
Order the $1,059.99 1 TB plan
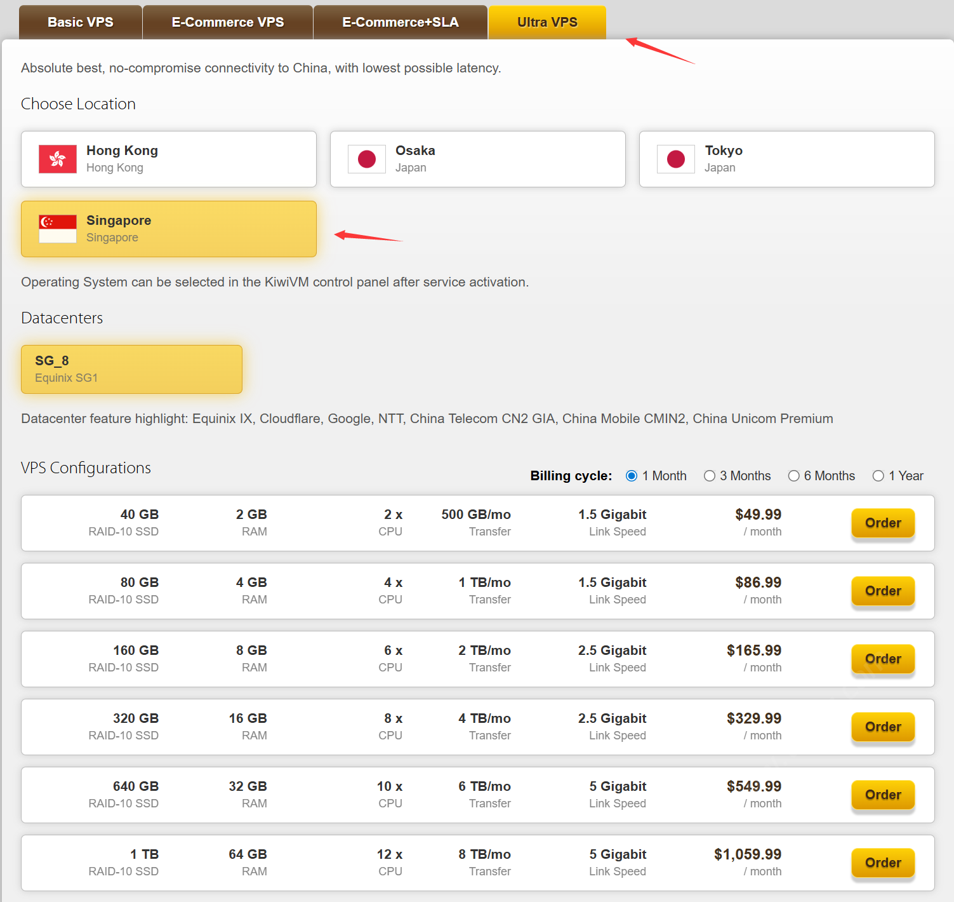(883, 863)
